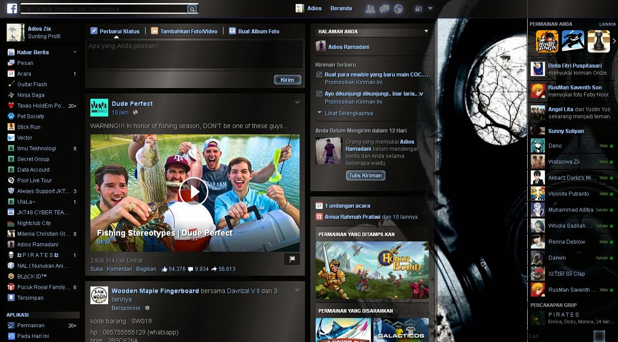Click Suka on the Dude Perfect post

coord(96,269)
